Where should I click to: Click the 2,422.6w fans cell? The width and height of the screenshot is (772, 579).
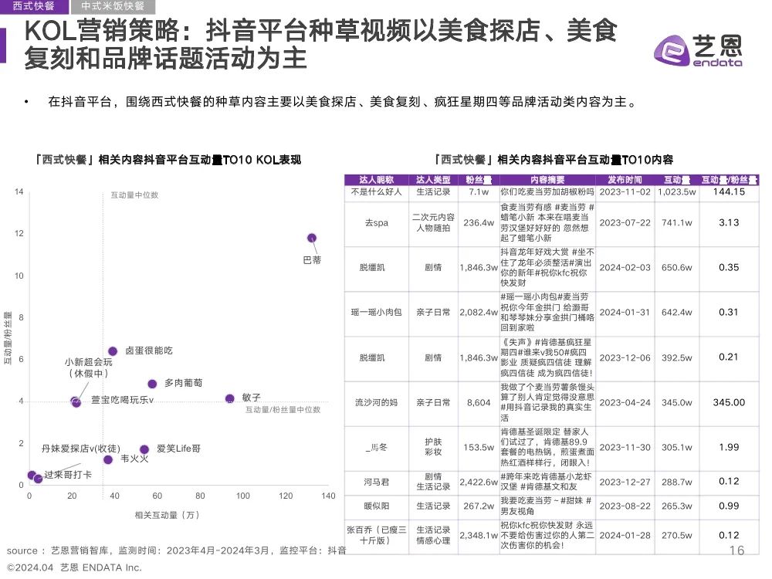pos(479,482)
